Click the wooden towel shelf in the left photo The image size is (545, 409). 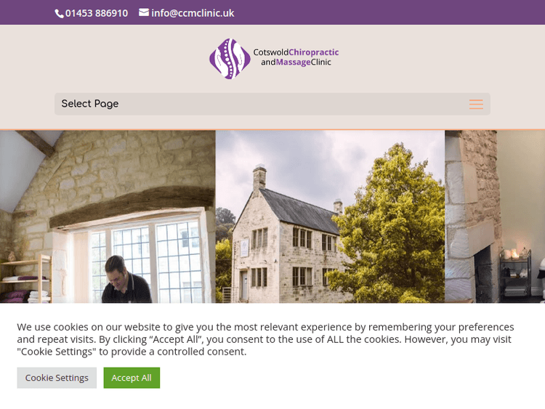tap(26, 279)
